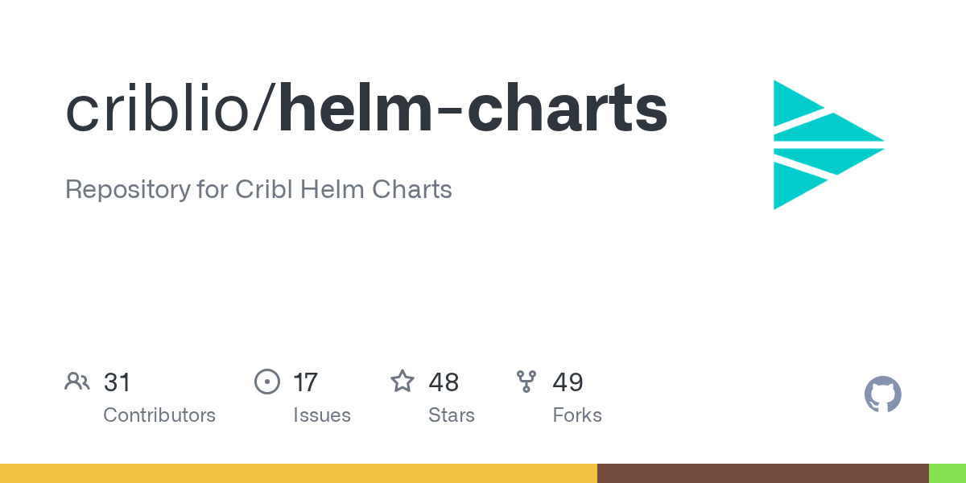Click the Contributors label
Screen dimensions: 966x483
[x=159, y=415]
